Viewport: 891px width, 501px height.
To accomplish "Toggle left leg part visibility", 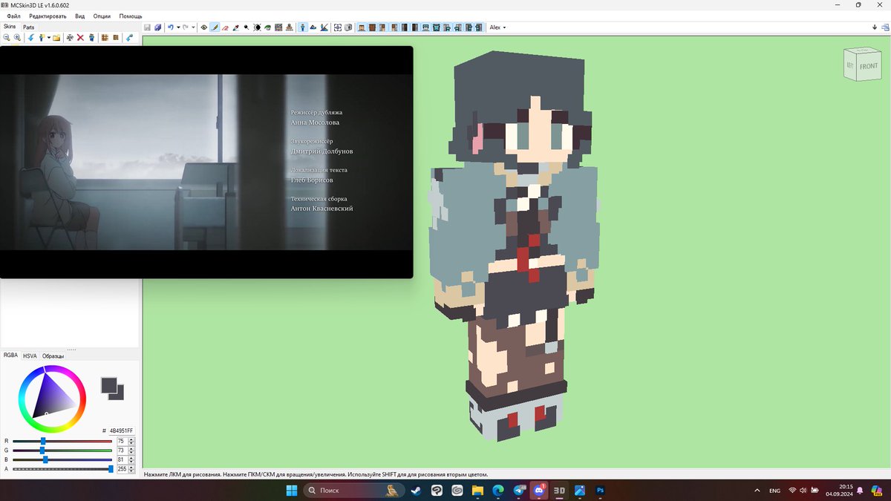I will point(415,27).
